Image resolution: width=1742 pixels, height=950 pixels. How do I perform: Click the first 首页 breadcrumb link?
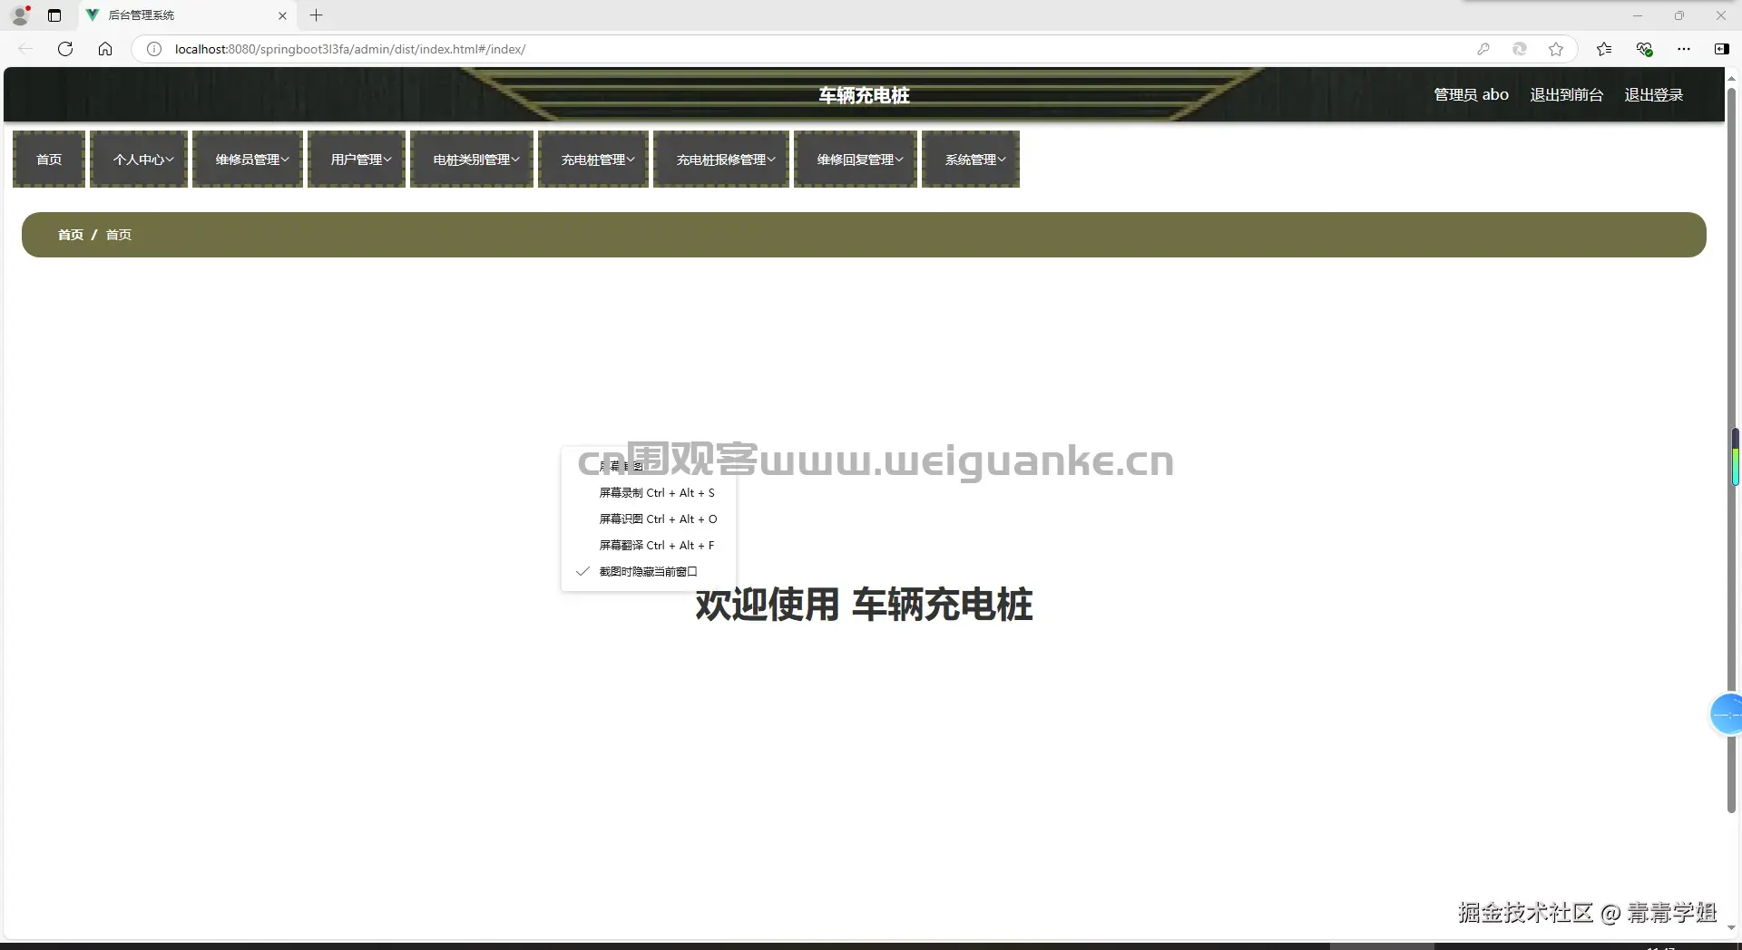pyautogui.click(x=71, y=235)
